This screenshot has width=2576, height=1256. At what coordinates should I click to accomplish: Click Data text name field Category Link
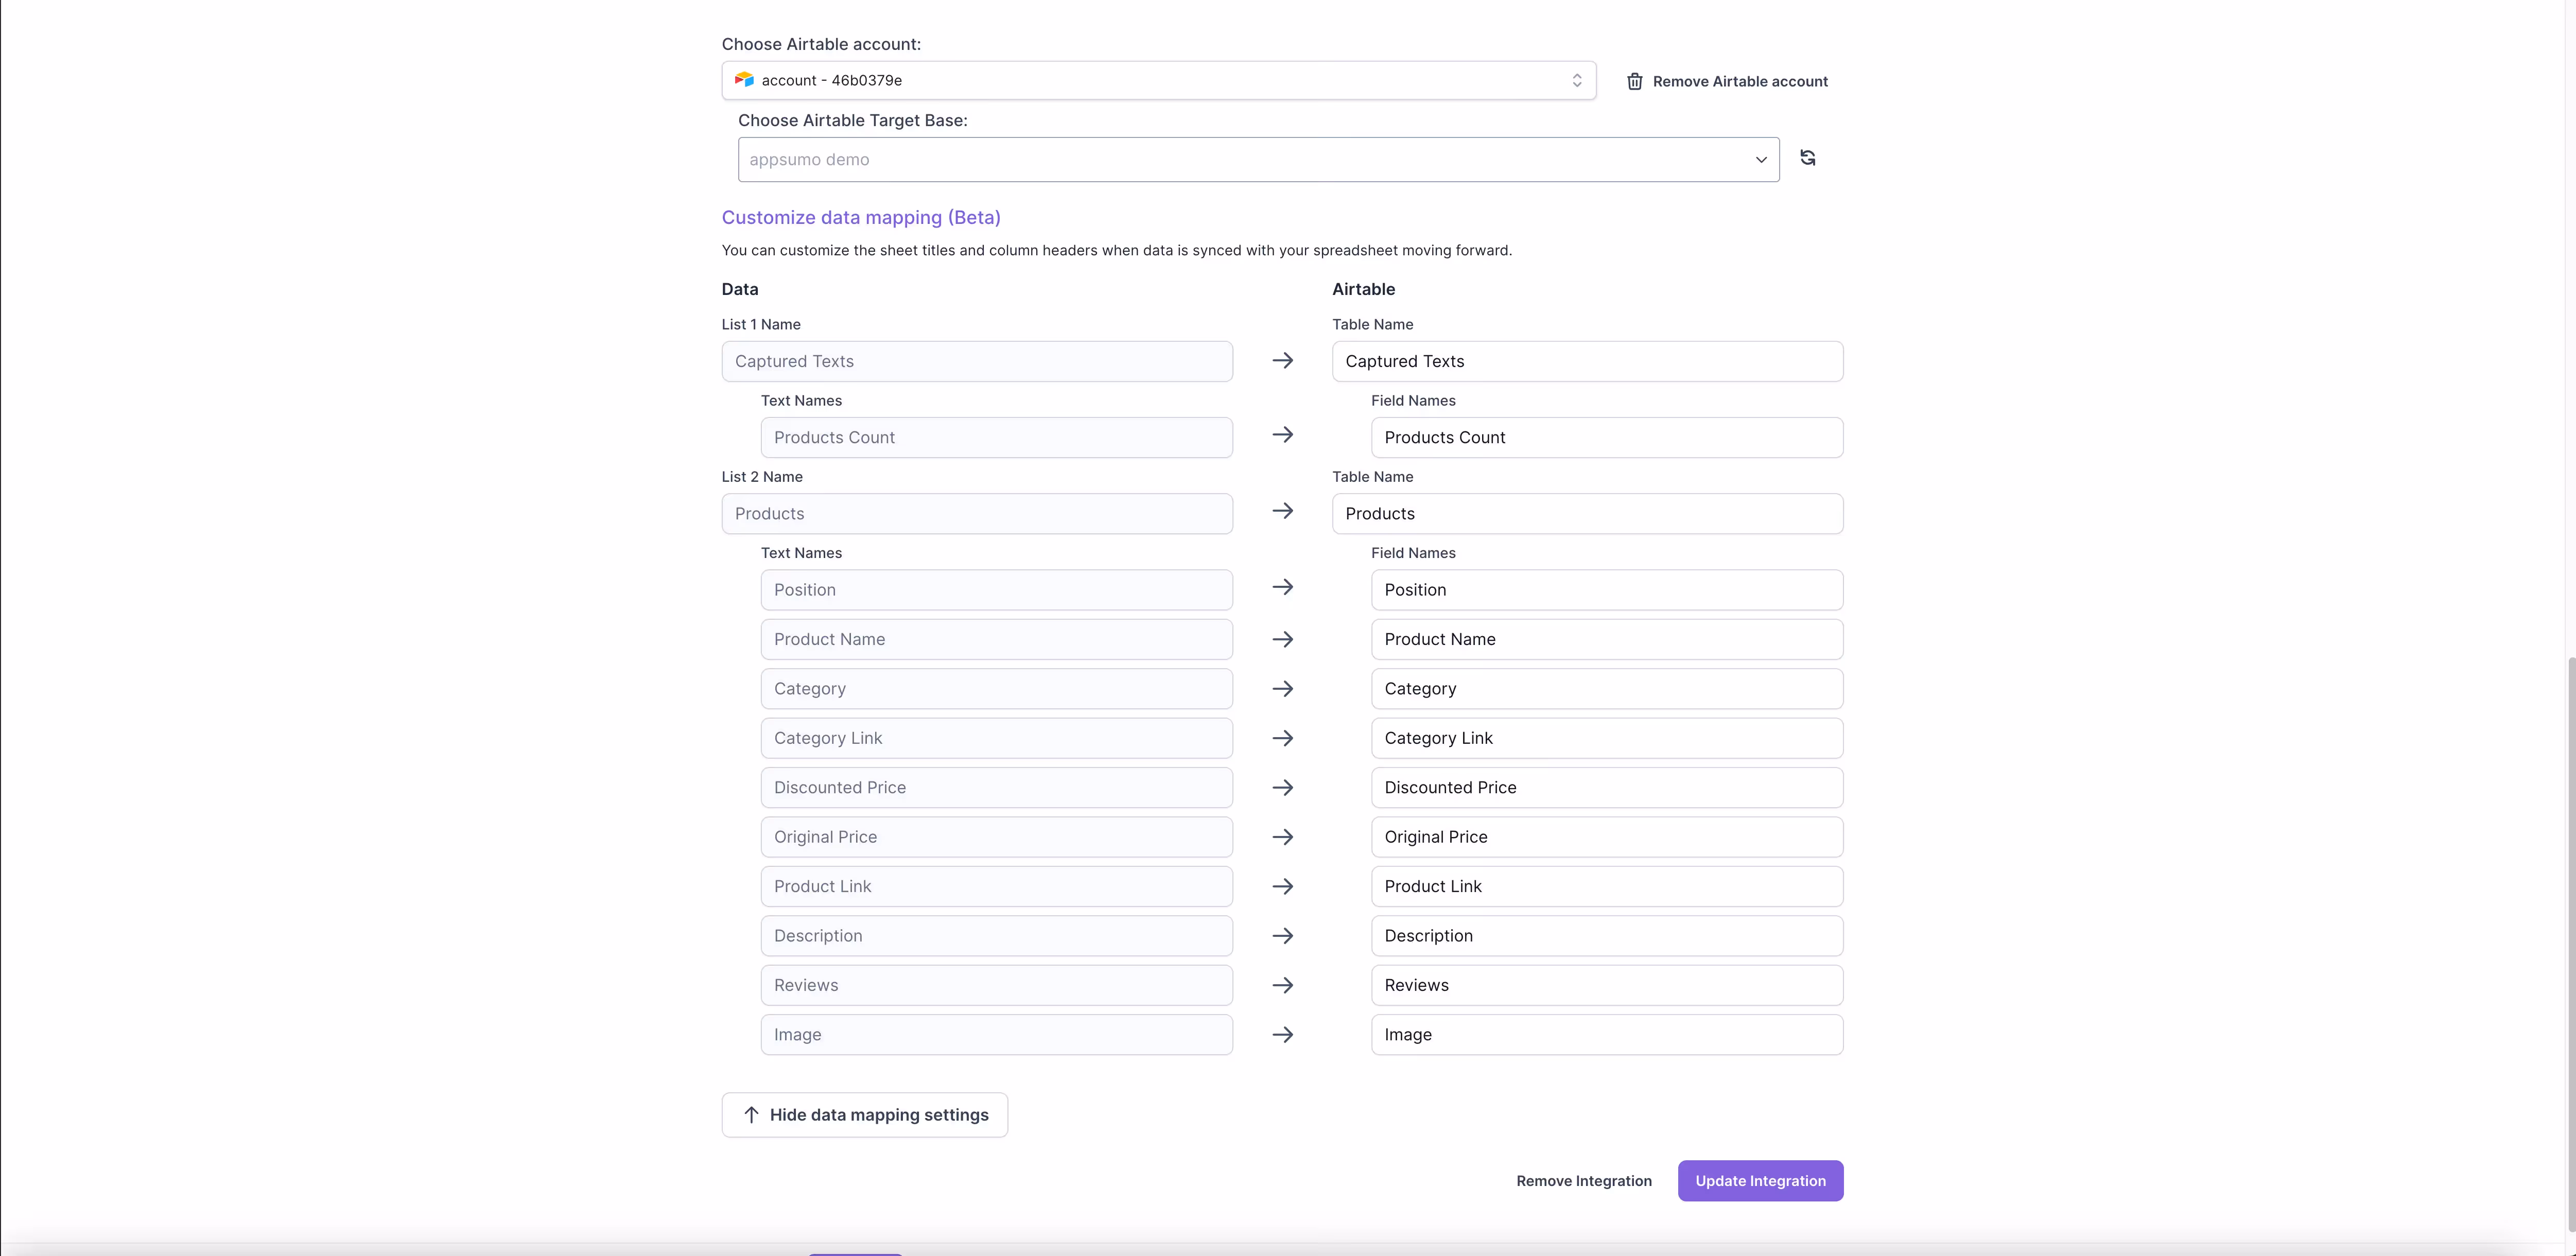pyautogui.click(x=996, y=738)
